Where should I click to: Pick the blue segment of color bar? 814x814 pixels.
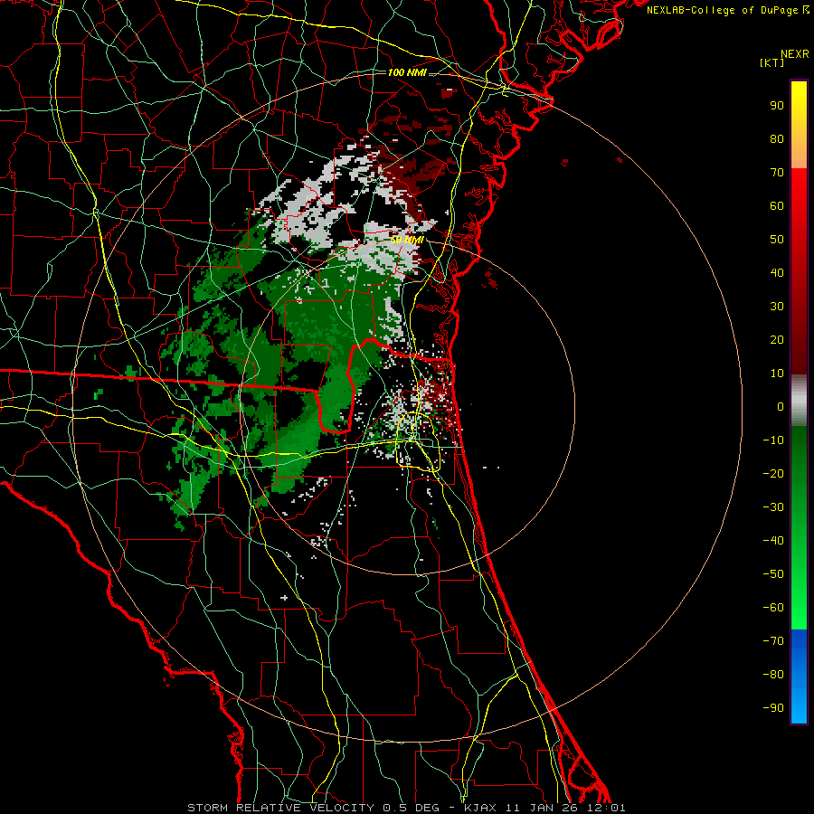click(799, 677)
